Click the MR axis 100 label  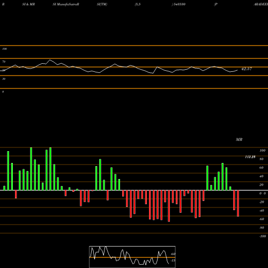coord(262,151)
